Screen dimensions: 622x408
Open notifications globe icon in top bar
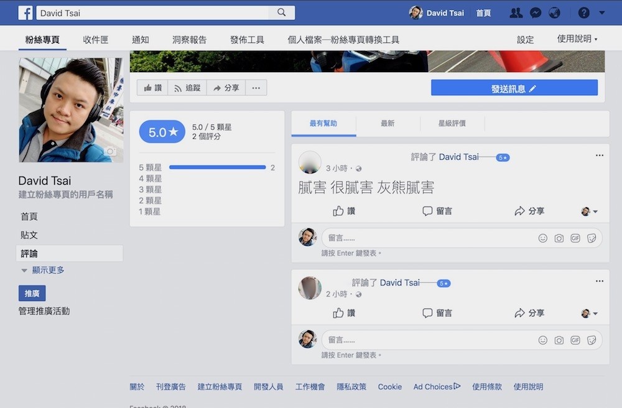554,13
